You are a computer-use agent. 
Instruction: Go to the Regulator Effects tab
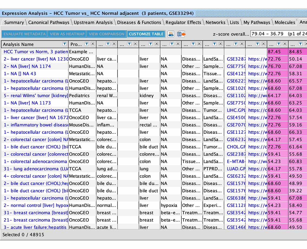(183, 22)
